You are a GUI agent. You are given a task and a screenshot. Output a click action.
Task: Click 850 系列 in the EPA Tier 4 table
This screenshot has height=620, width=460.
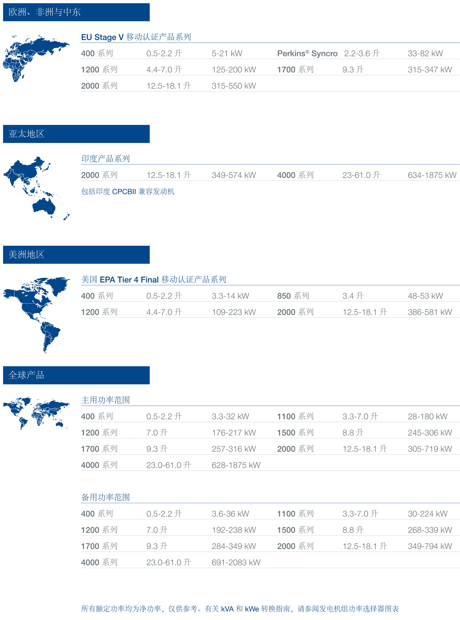[293, 296]
